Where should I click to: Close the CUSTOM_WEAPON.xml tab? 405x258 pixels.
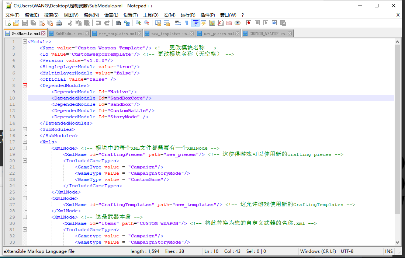pos(290,34)
